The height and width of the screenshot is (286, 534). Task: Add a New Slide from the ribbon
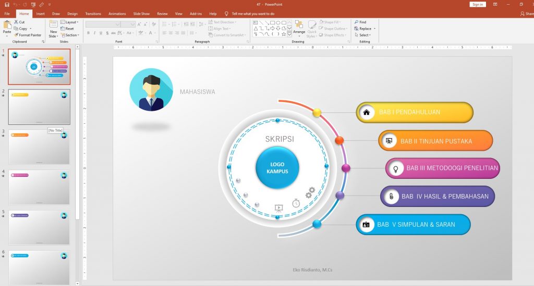click(x=54, y=29)
